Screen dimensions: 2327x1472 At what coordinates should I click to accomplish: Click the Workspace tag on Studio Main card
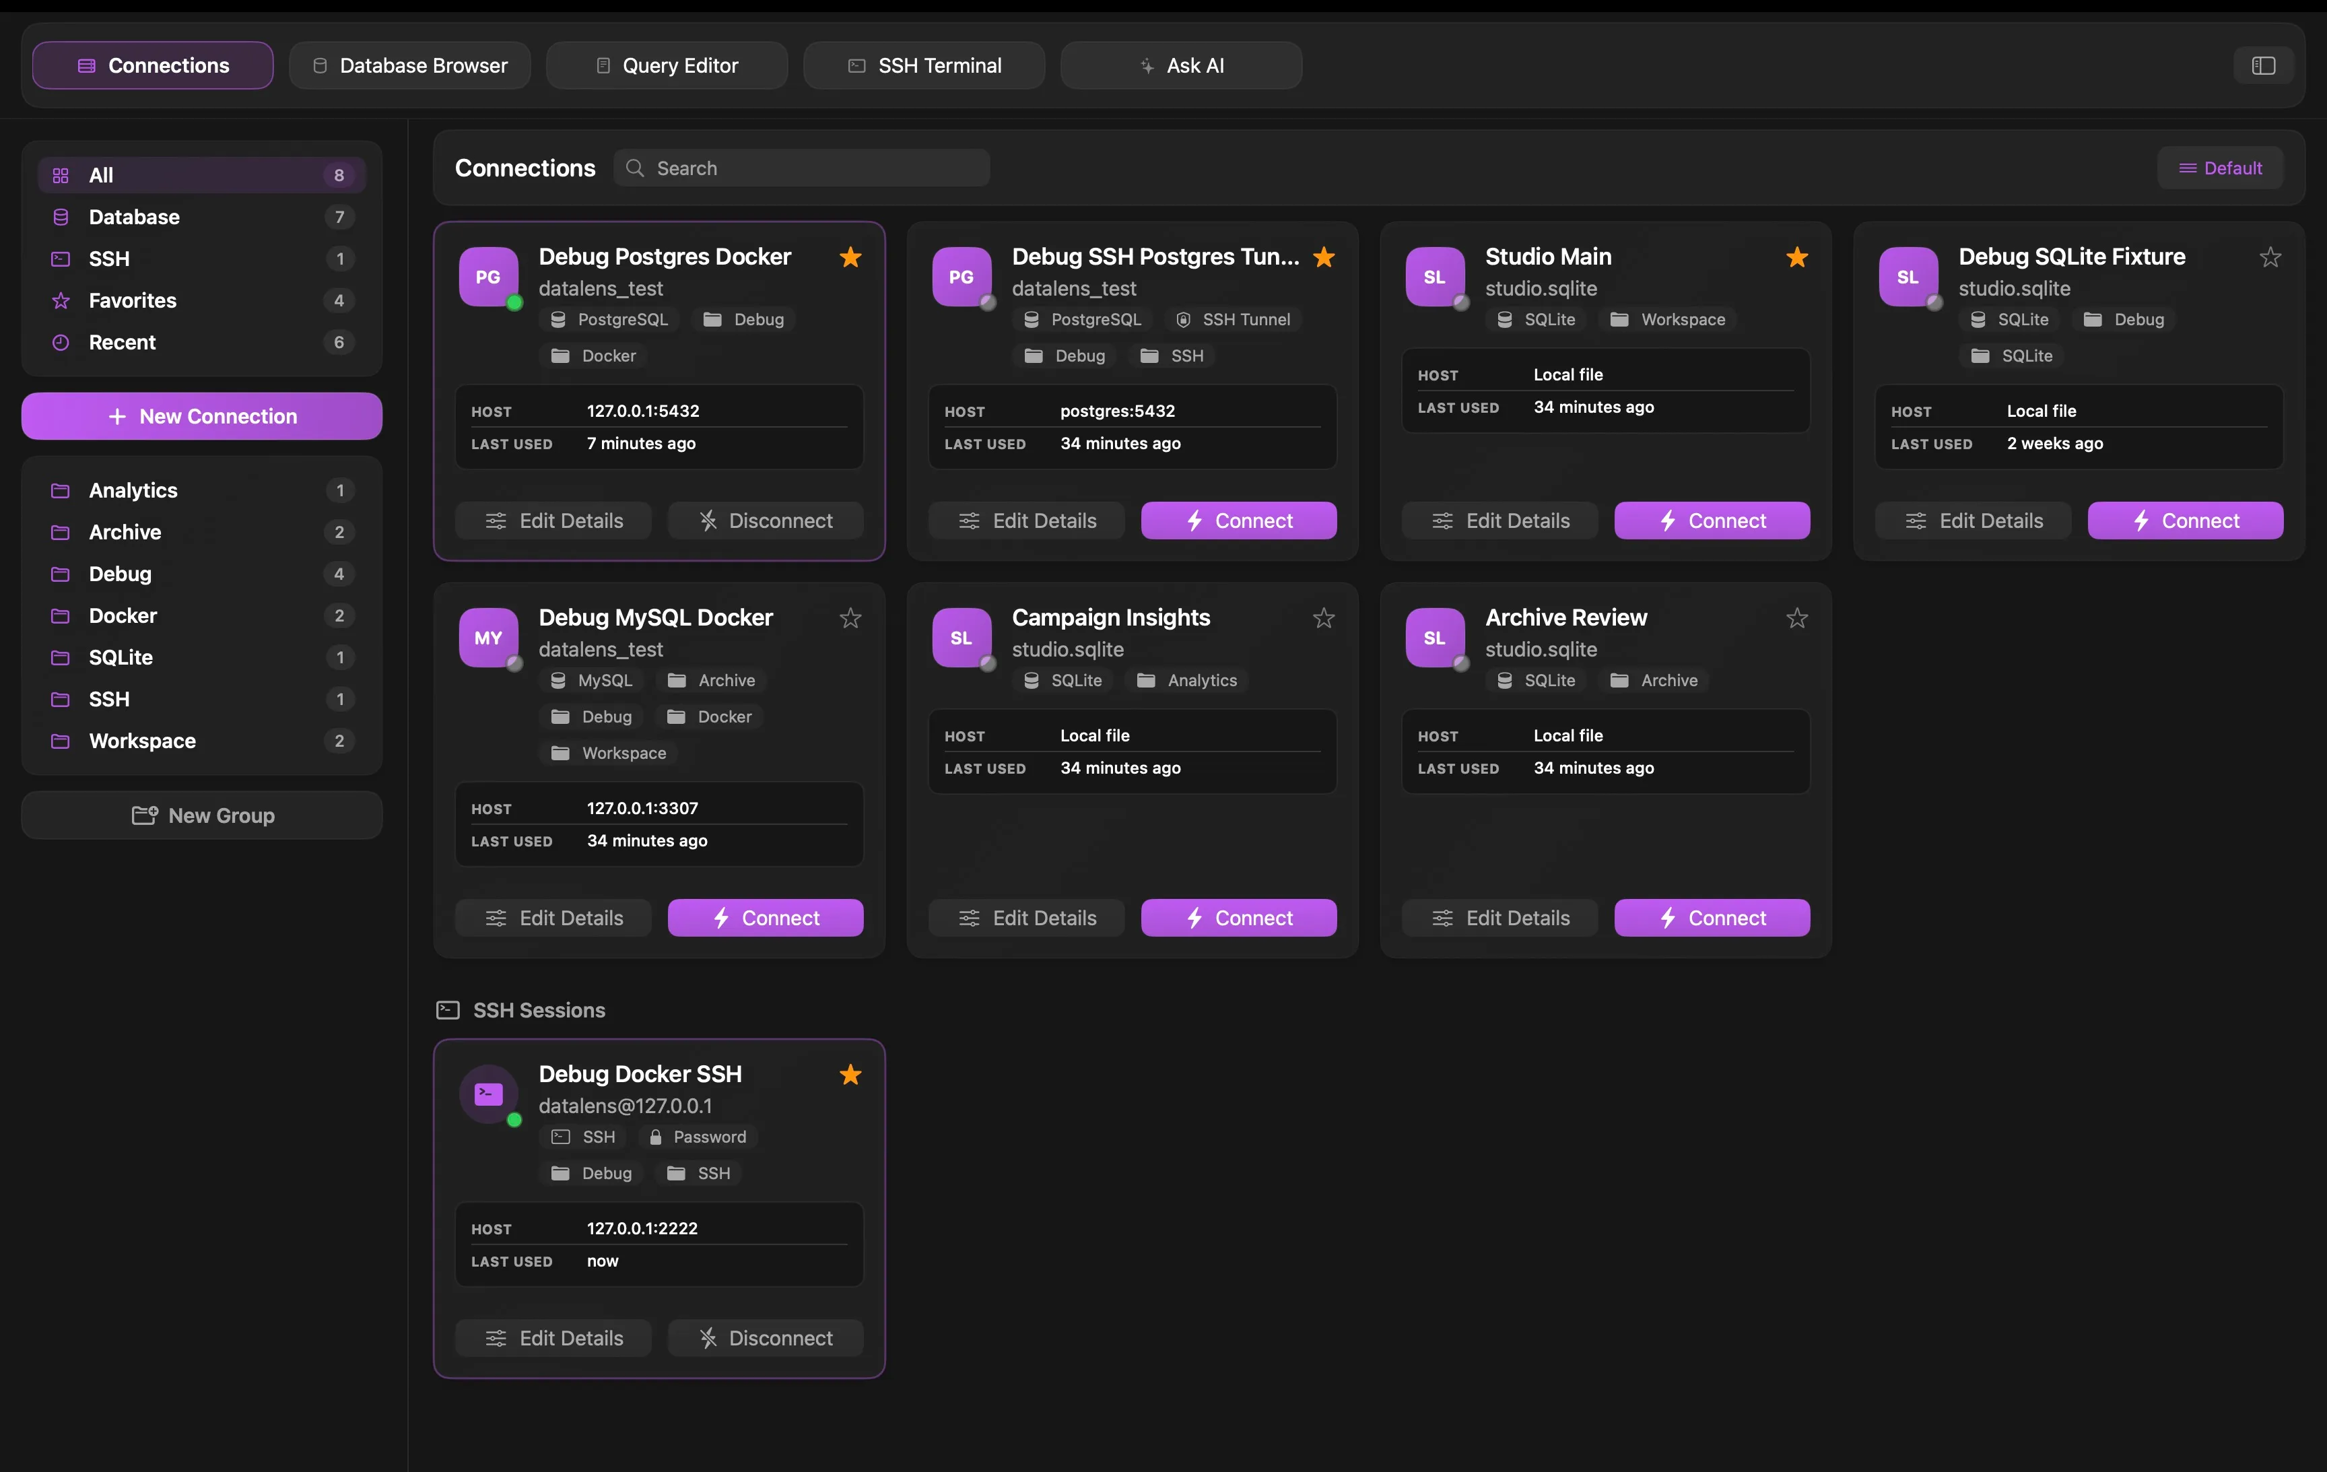(x=1668, y=320)
